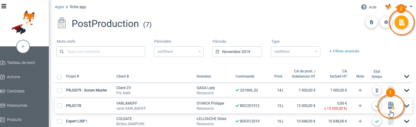Click the orange create invoice button
This screenshot has width=416, height=127.
coord(402,22)
